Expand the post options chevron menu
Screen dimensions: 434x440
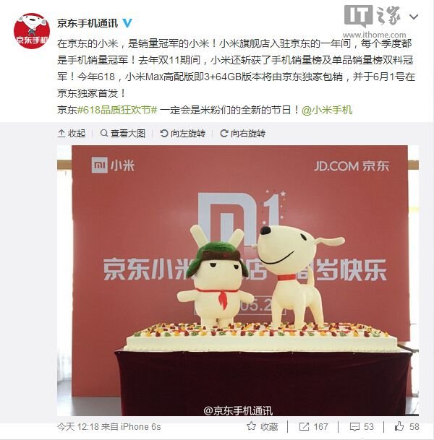pos(414,17)
